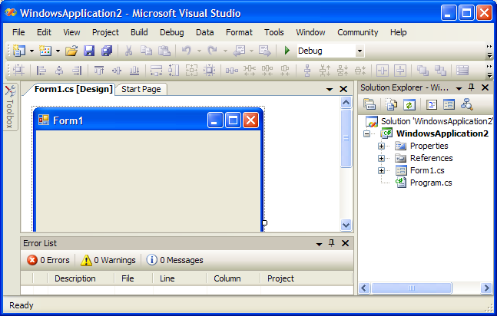Viewport: 497px width, 316px height.
Task: Click the Bring to Front icon
Action: click(422, 71)
